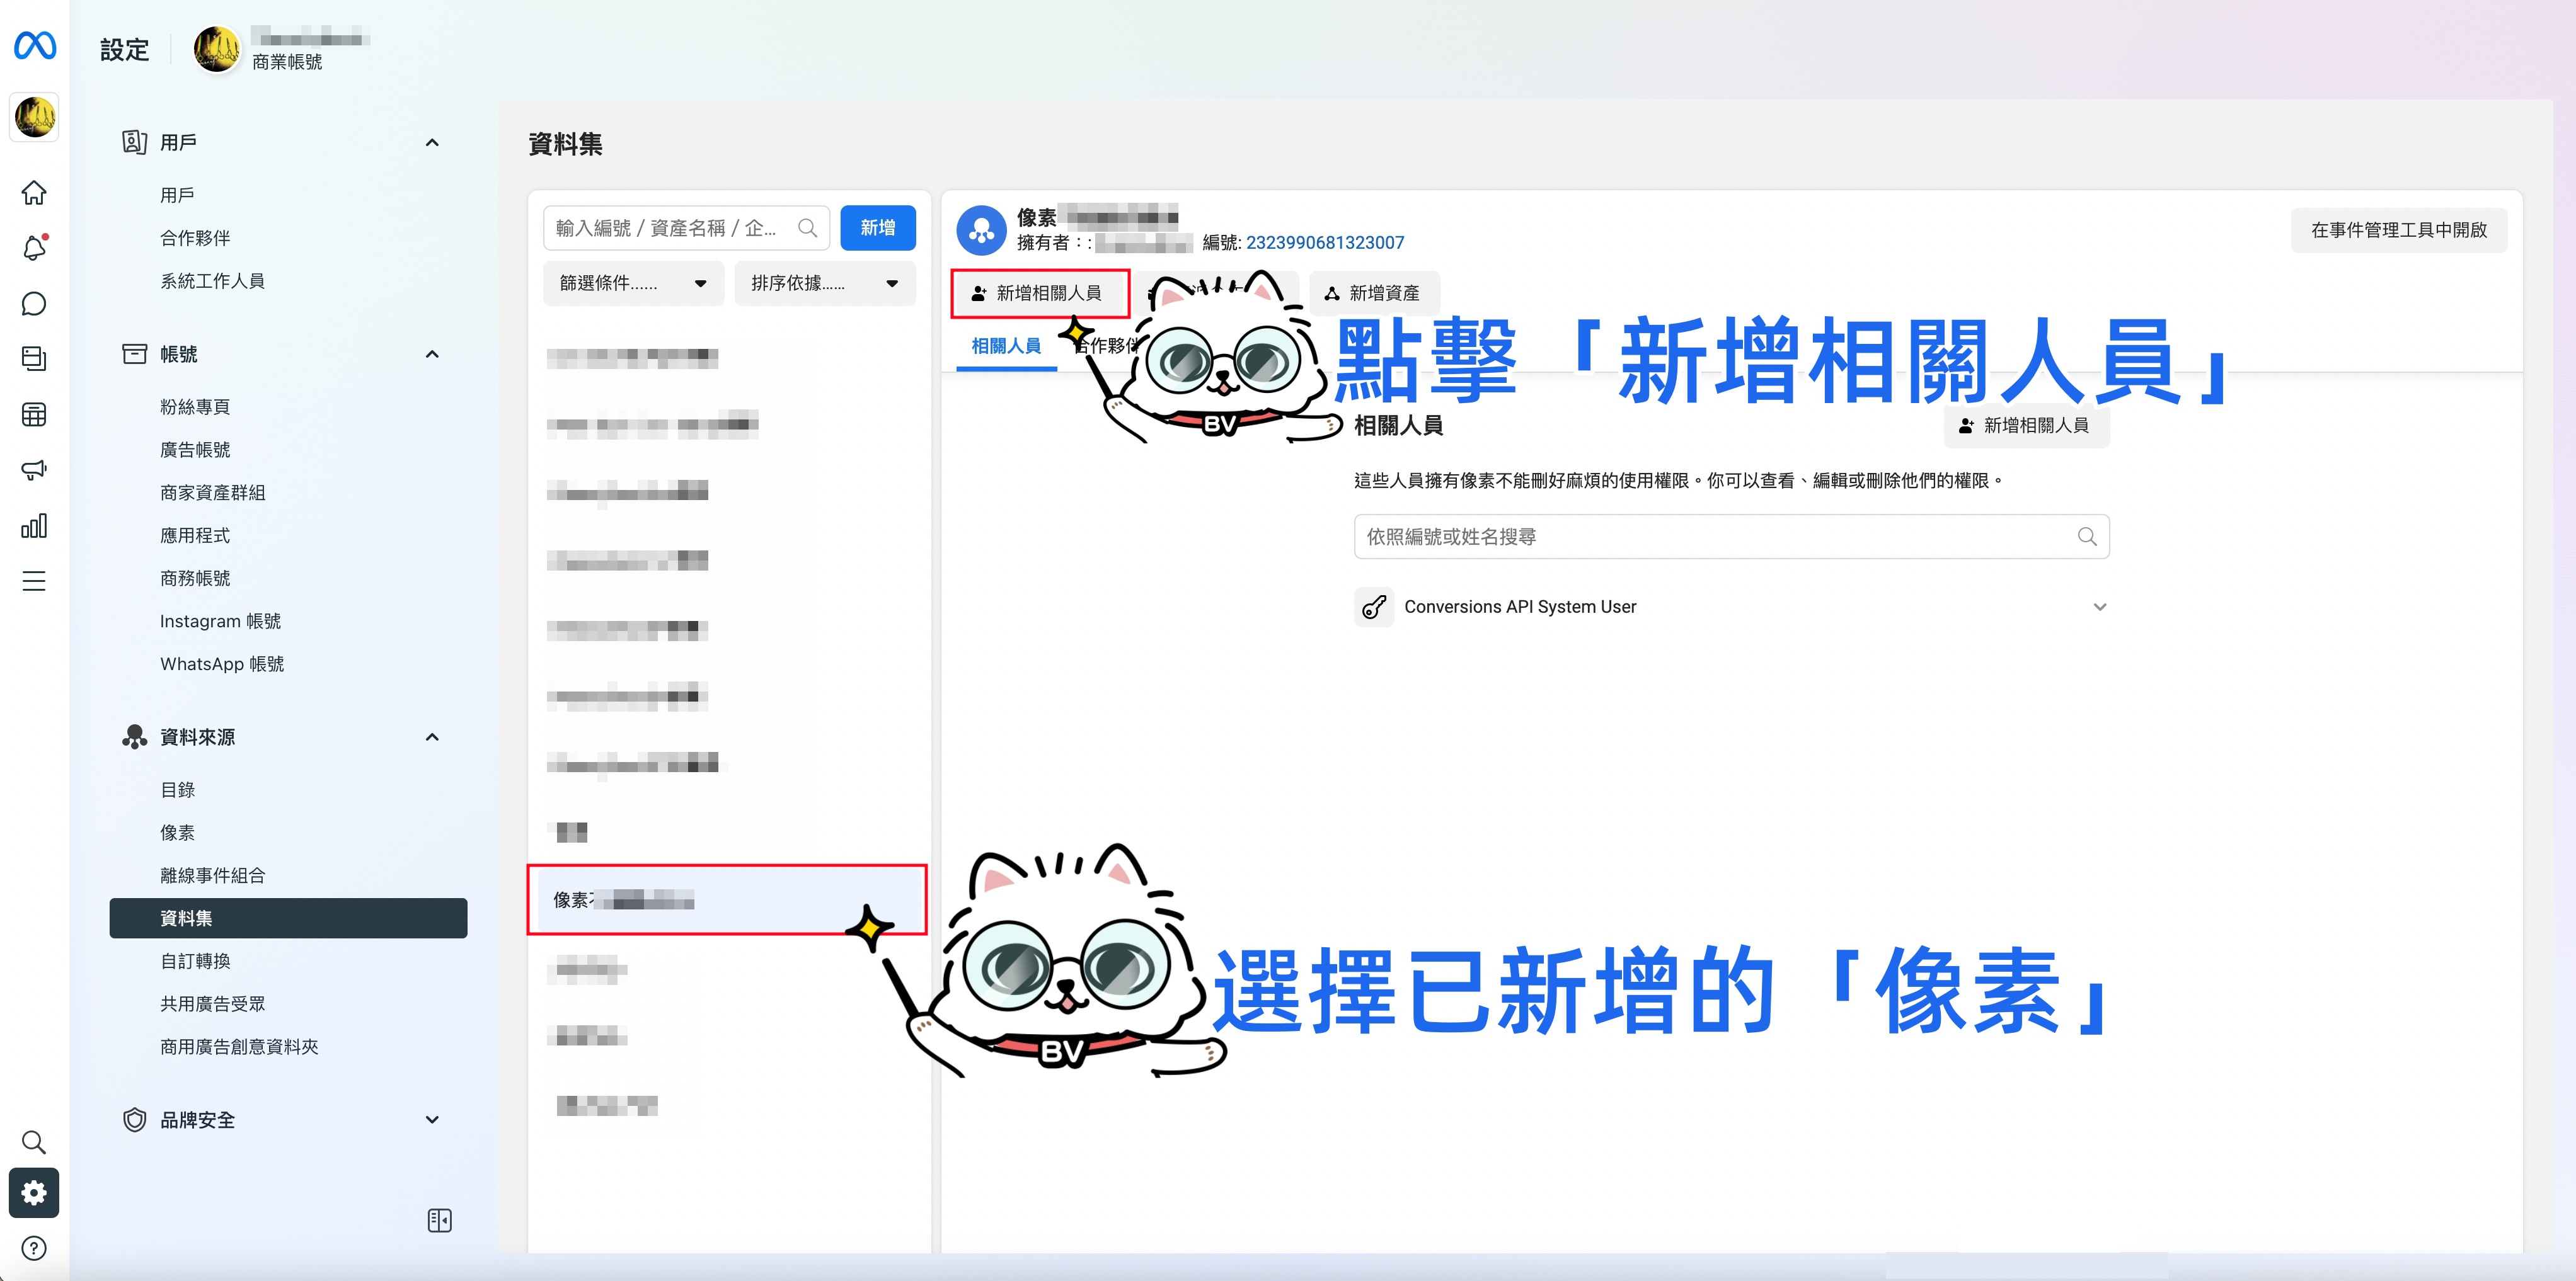Open the megaphone ads icon
The width and height of the screenshot is (2576, 1281).
(34, 470)
